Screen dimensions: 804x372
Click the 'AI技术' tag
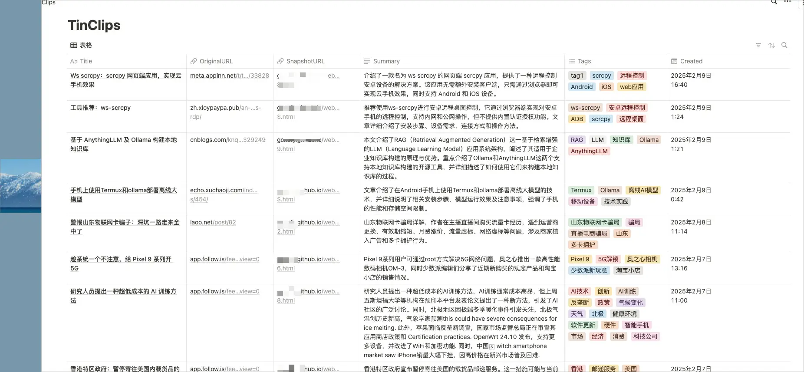(580, 291)
